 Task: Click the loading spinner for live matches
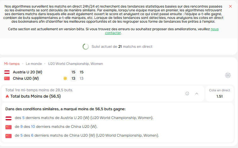click(x=86, y=47)
